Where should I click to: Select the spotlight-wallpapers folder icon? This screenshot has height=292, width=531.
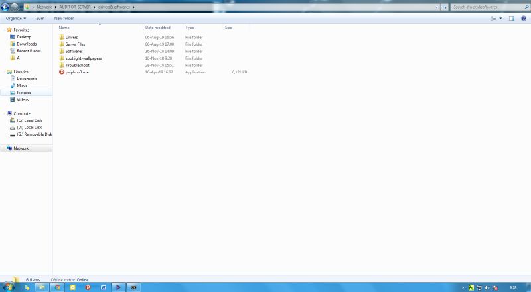(x=61, y=58)
